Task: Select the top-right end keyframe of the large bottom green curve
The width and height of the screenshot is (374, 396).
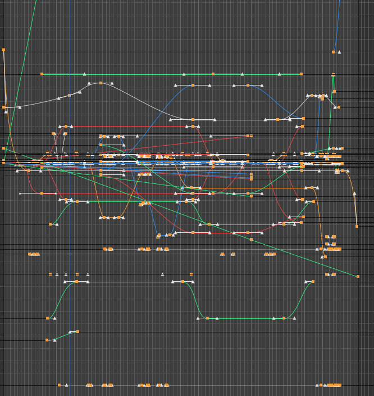Action: [x=313, y=282]
